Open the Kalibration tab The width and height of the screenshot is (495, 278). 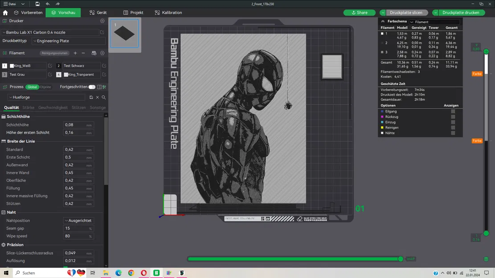[x=168, y=12]
